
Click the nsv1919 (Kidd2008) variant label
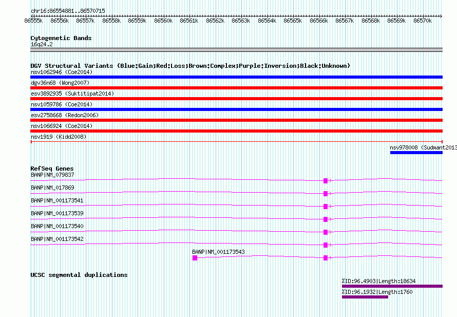(x=59, y=137)
